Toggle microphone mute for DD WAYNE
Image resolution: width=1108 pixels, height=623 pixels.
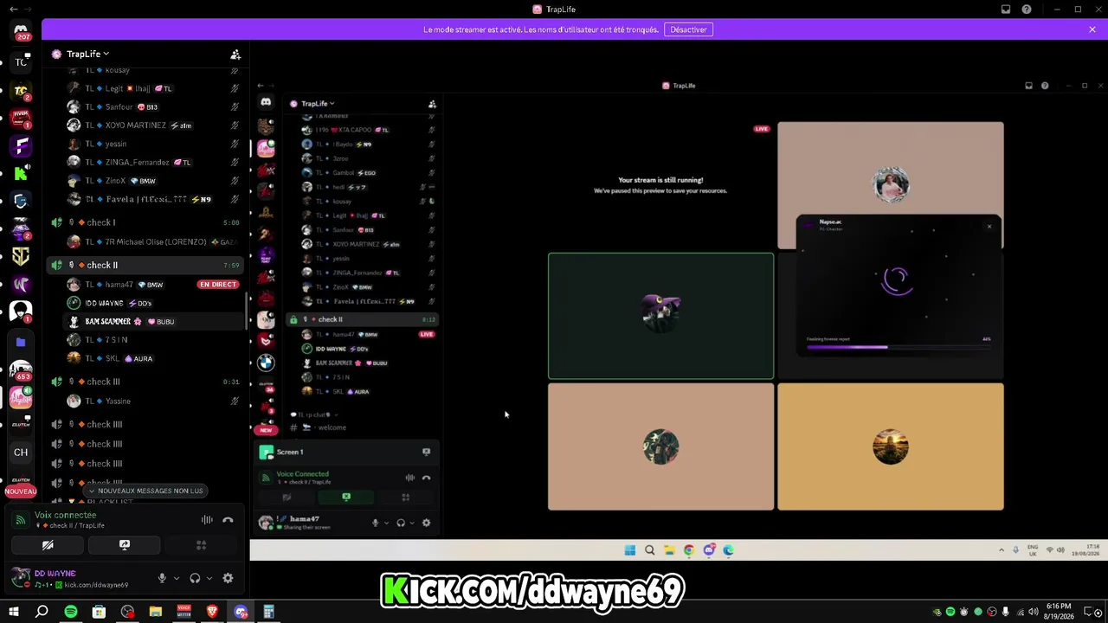[162, 578]
